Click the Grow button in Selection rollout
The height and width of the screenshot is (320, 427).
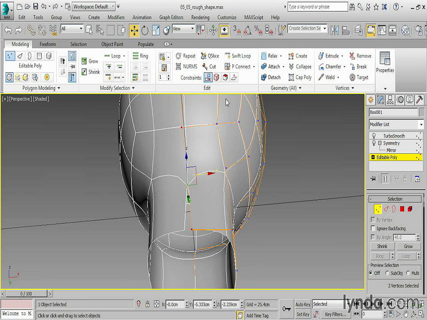click(408, 246)
